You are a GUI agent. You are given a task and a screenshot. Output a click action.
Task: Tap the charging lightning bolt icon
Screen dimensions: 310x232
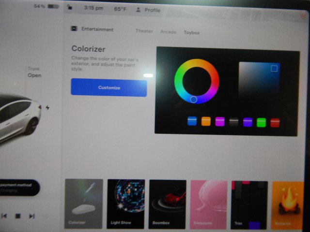click(x=47, y=107)
